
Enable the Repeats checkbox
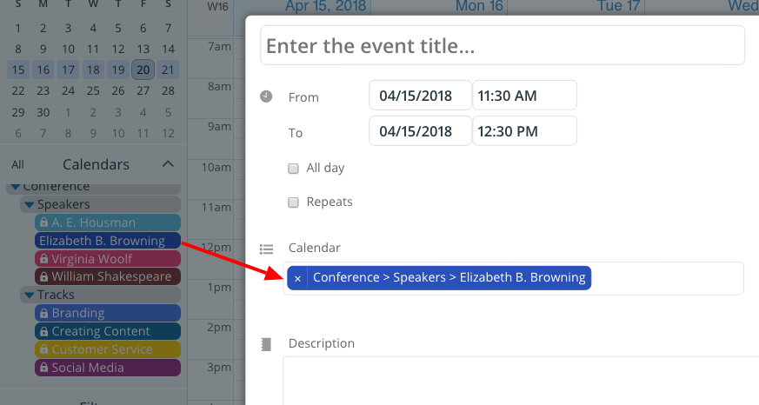coord(294,202)
